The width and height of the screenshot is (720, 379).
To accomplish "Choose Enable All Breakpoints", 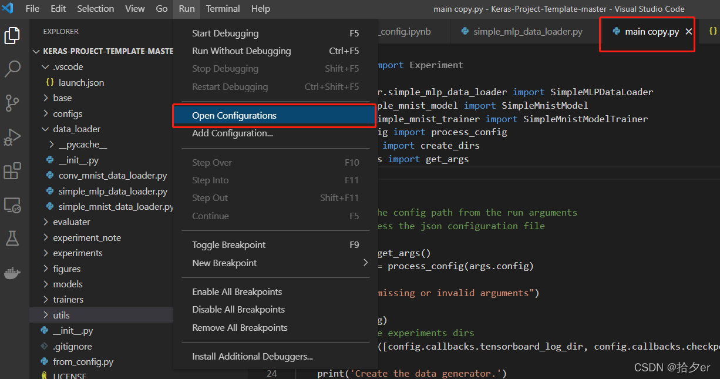I will tap(275, 292).
